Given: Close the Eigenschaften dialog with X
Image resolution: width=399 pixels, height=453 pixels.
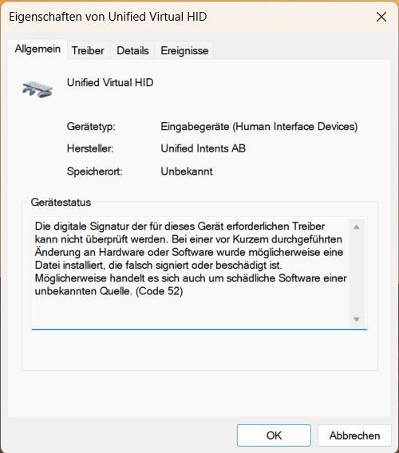Looking at the screenshot, I should click(381, 17).
